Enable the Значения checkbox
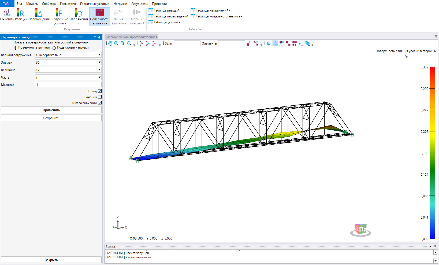The height and width of the screenshot is (265, 439). click(100, 97)
